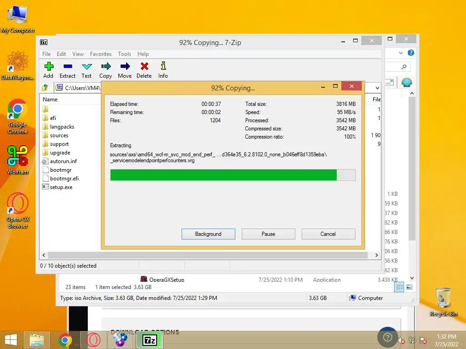This screenshot has height=349, width=466.
Task: Click the Explorer search magnifier icon
Action: [x=404, y=67]
